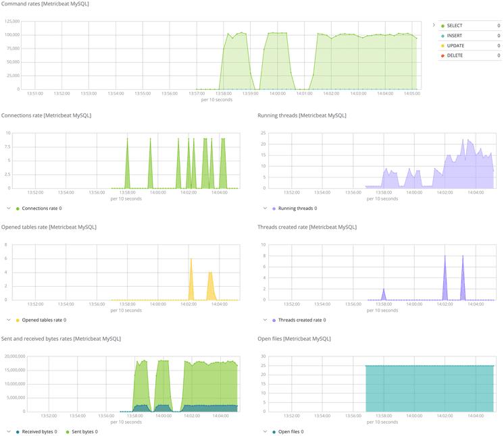Collapse the Open files legend chevron

[x=264, y=431]
